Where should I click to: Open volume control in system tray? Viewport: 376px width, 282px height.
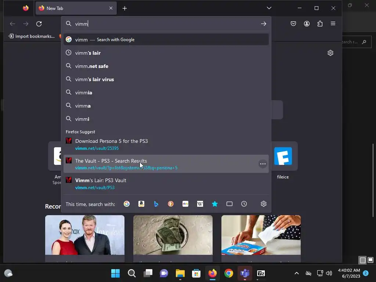(x=329, y=273)
